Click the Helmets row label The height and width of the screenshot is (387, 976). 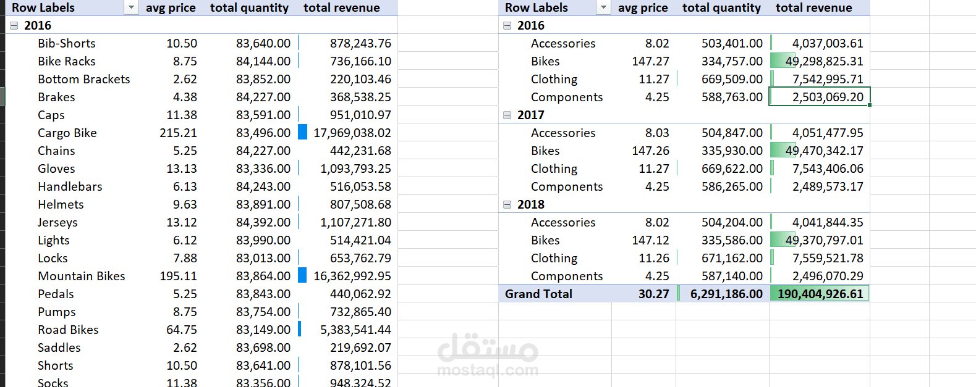[x=61, y=205]
